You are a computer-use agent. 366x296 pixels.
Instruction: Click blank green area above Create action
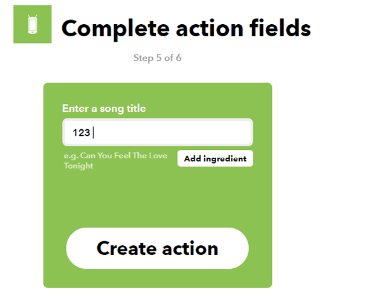tap(157, 199)
